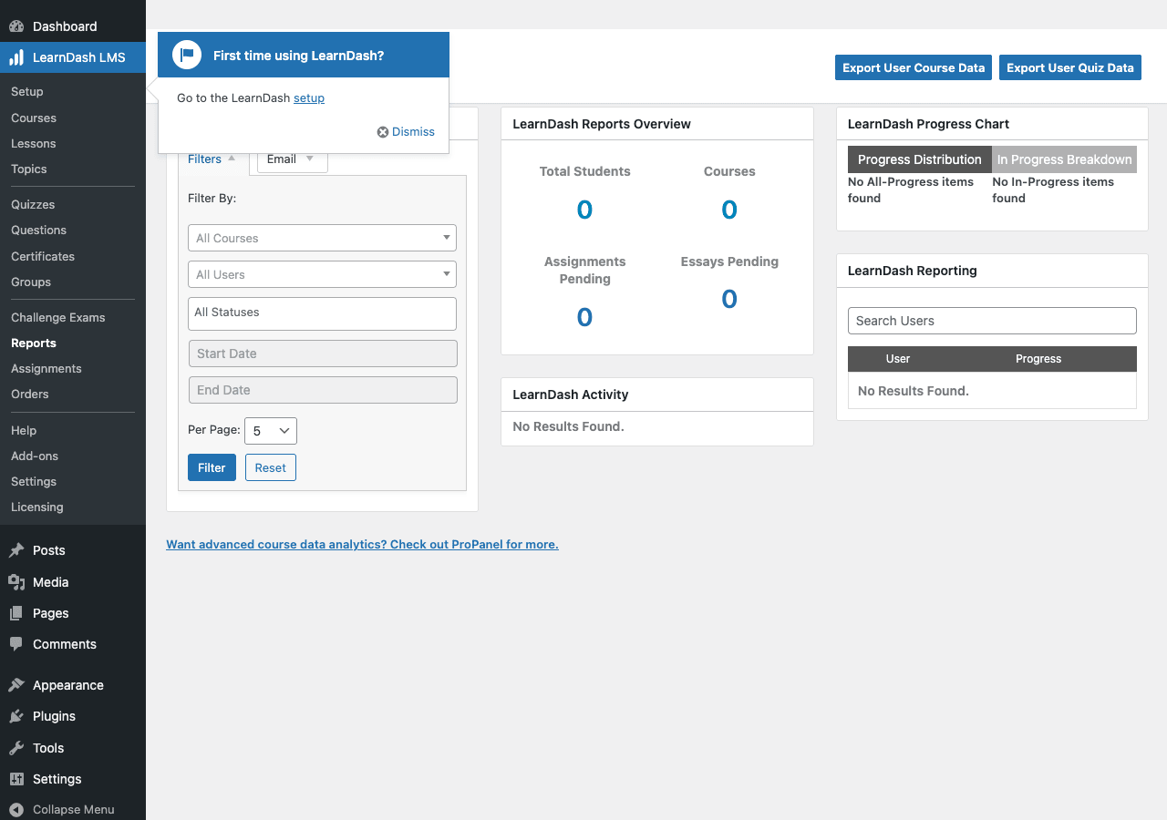Click the WordPress Settings sliders icon
The image size is (1167, 820).
pyautogui.click(x=16, y=779)
